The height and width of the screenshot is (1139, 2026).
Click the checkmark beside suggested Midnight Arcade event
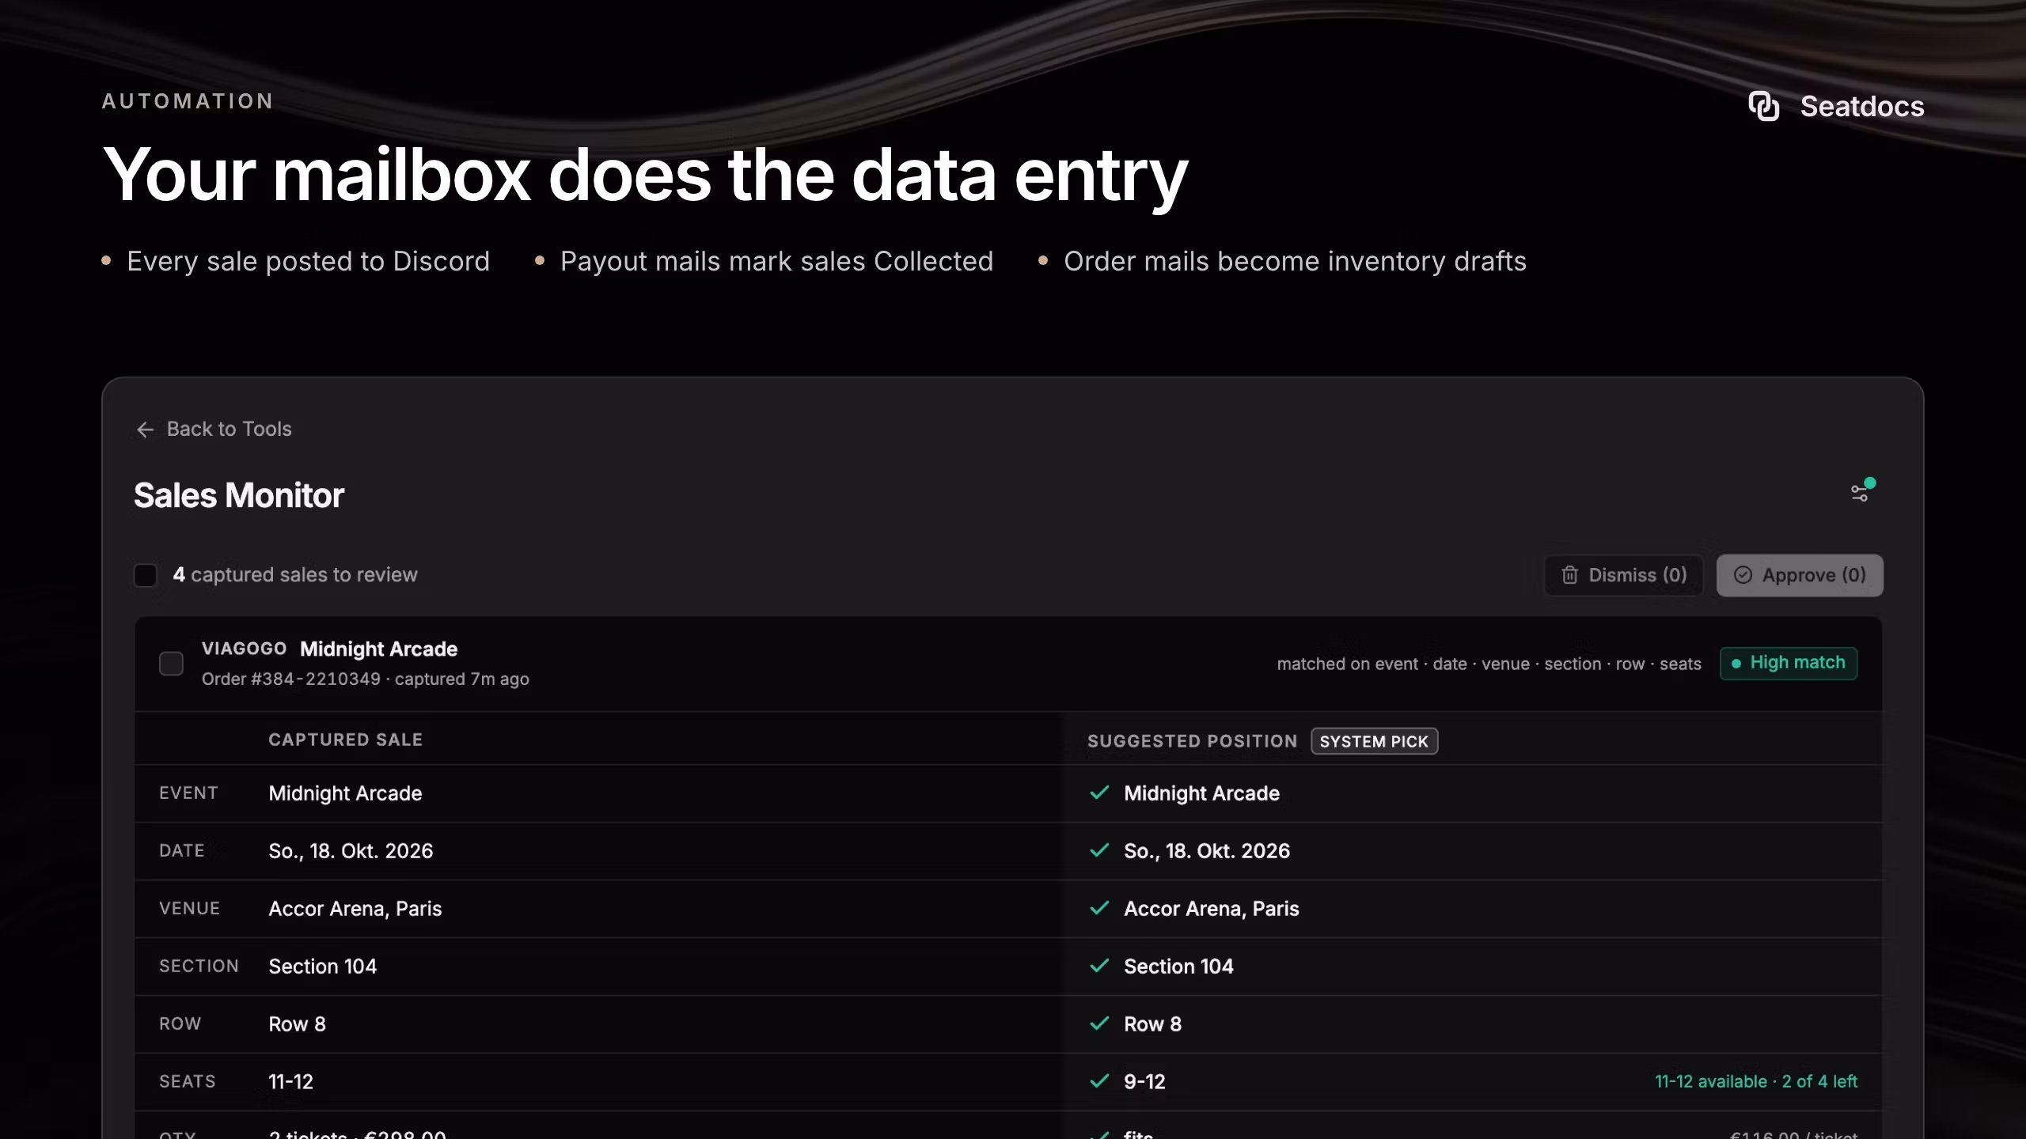tap(1099, 793)
